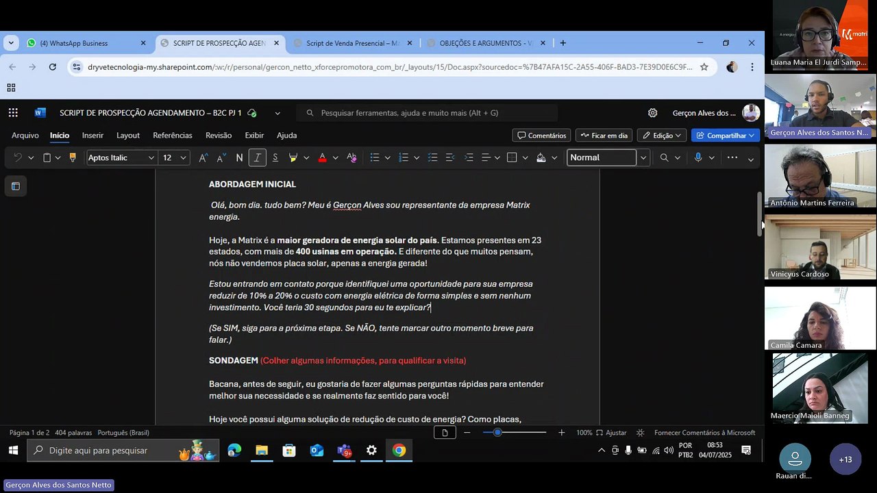Apply bullet list formatting

(x=375, y=157)
